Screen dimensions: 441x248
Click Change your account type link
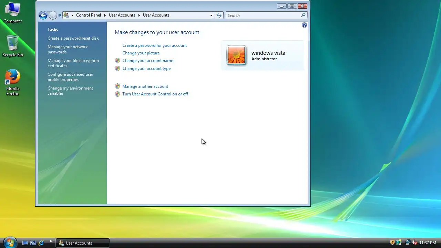pyautogui.click(x=146, y=69)
